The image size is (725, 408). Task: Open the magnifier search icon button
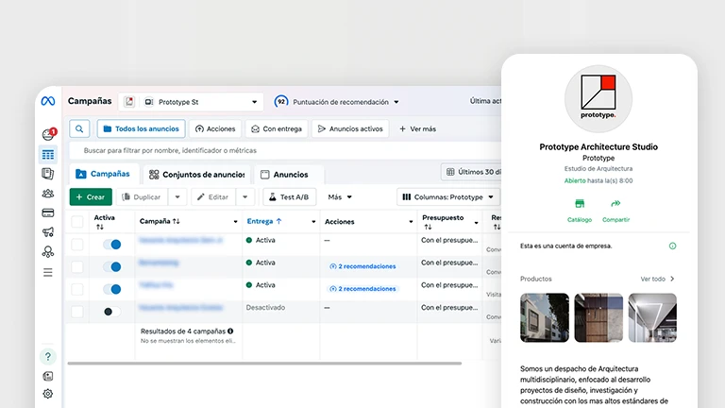coord(80,128)
